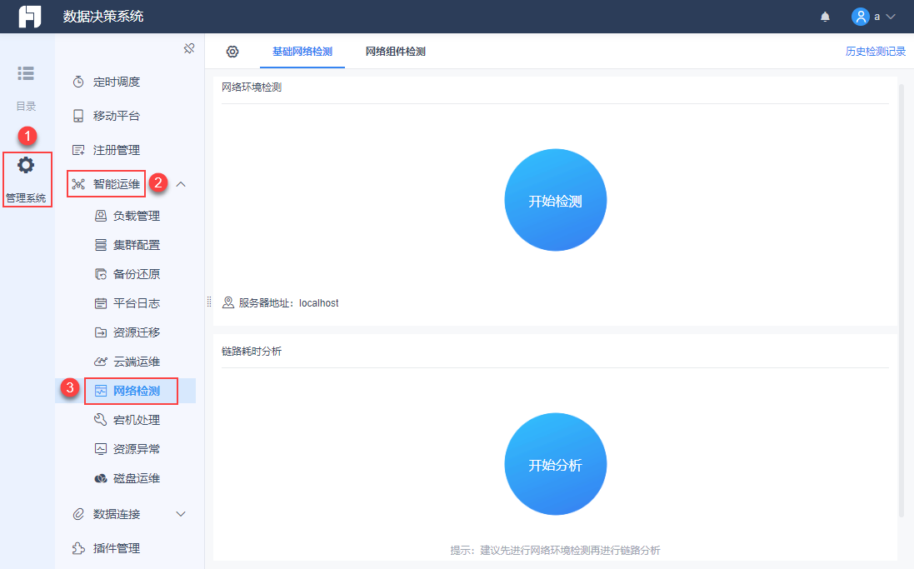This screenshot has height=569, width=914.
Task: Click the 智能运维 network icon
Action: point(78,184)
